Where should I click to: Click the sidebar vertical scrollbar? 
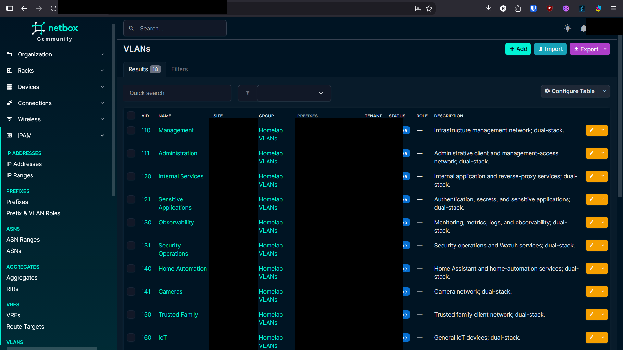coord(113,110)
